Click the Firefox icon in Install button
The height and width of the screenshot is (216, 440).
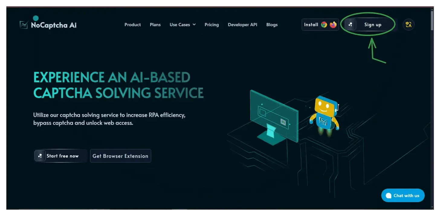(333, 25)
